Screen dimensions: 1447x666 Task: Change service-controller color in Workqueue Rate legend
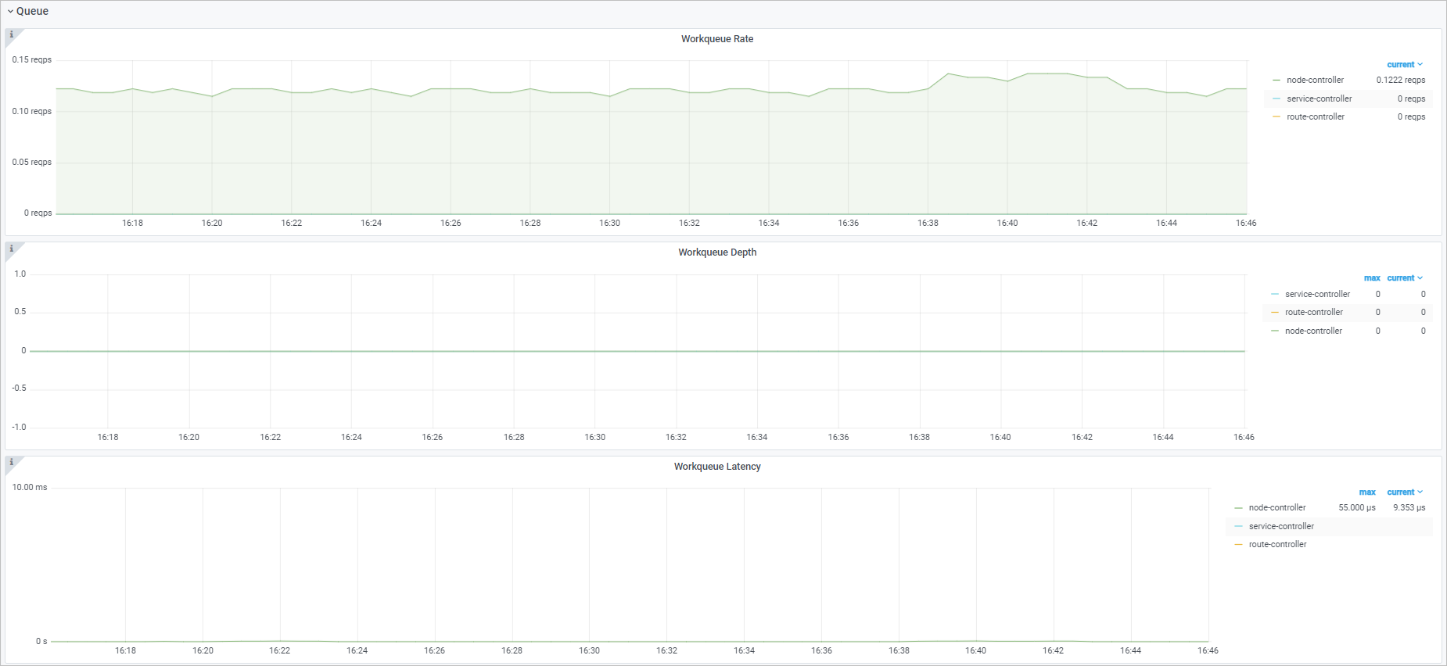click(x=1276, y=98)
